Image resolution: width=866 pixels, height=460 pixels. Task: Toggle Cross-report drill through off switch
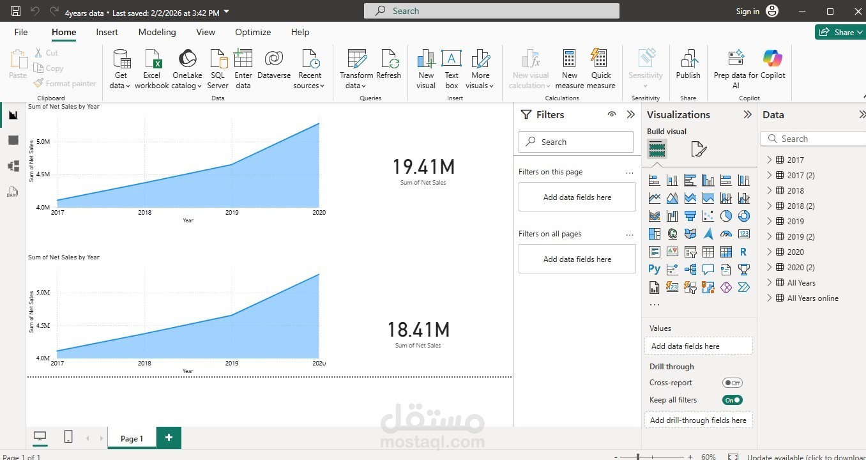pos(732,382)
